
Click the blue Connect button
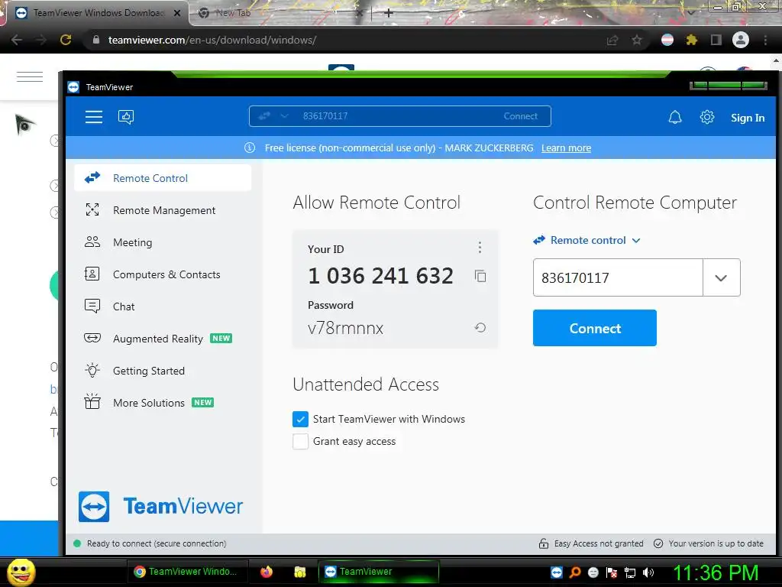click(594, 328)
